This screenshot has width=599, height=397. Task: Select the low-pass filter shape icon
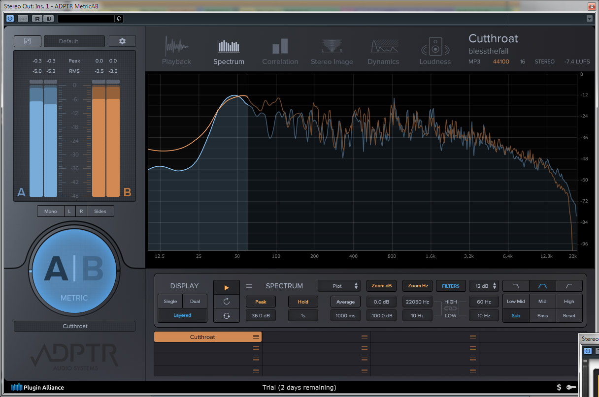pyautogui.click(x=516, y=286)
